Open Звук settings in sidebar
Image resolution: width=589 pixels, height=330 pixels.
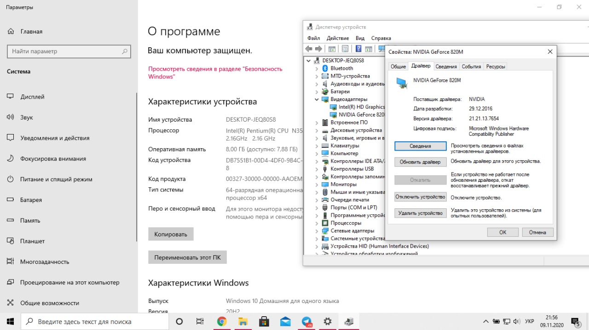26,117
